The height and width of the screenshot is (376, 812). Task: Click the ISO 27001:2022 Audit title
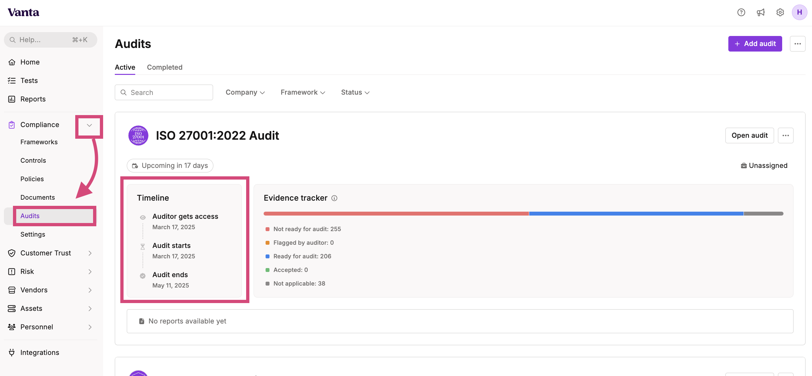pos(217,135)
